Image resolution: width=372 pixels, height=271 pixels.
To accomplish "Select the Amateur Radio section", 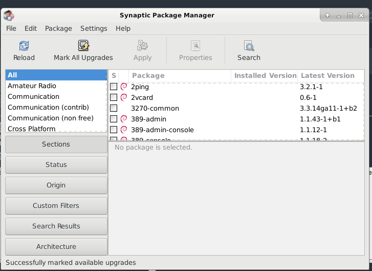I will coord(56,86).
